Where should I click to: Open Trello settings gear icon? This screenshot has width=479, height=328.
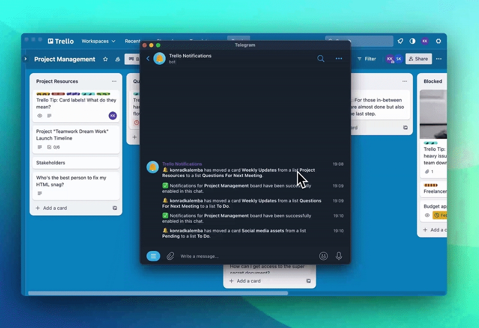click(438, 41)
